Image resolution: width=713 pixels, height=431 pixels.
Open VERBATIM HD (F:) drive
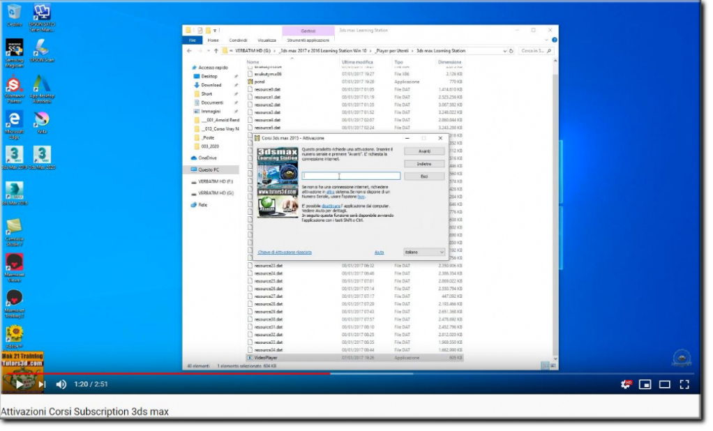pyautogui.click(x=215, y=181)
